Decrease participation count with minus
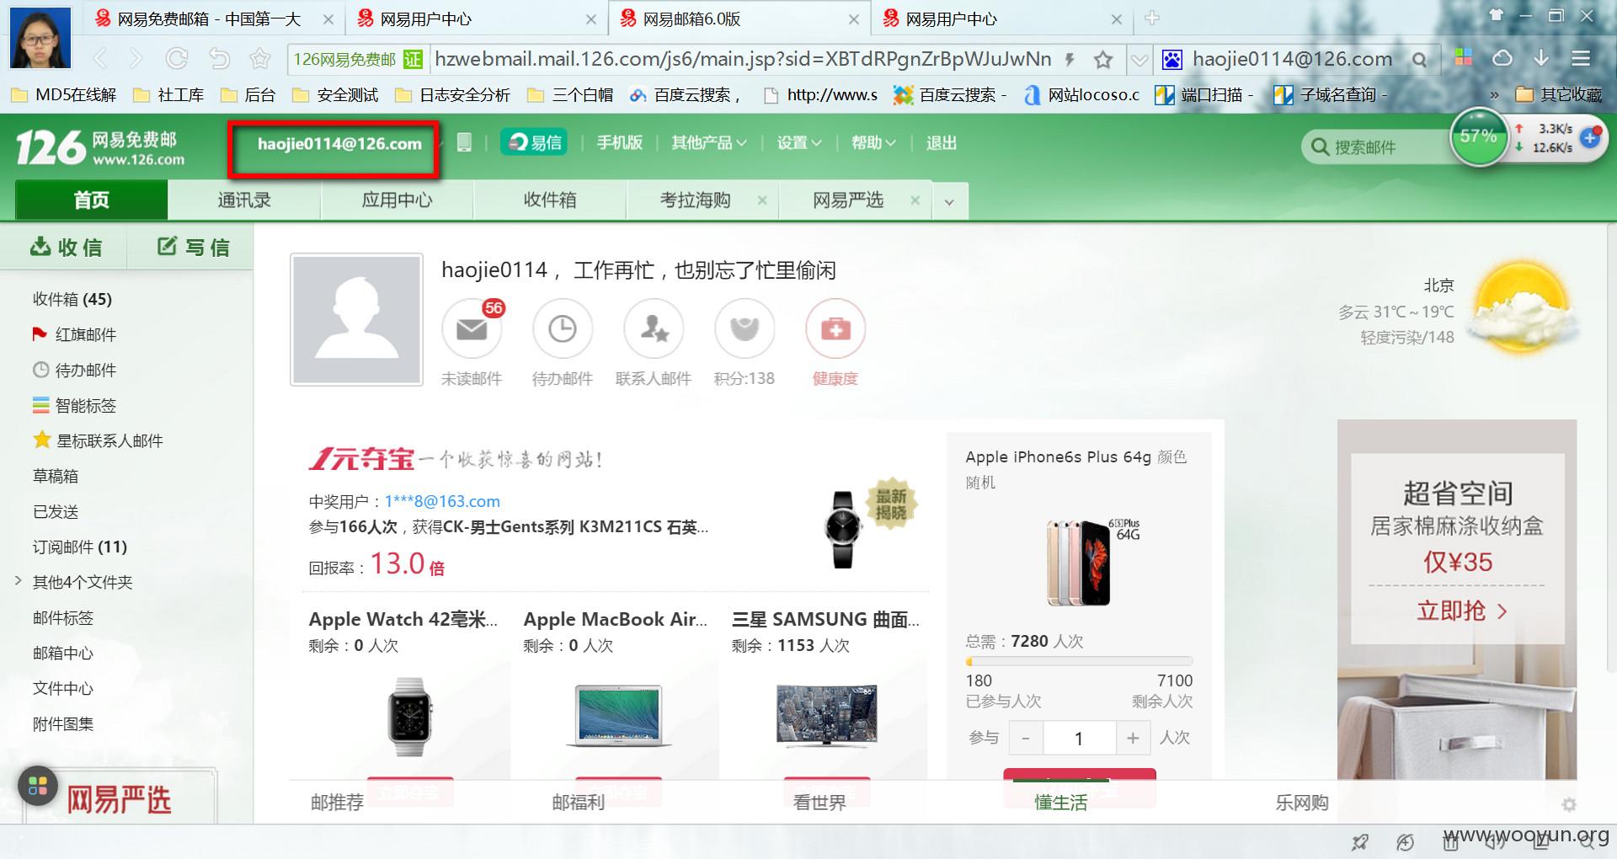The image size is (1617, 859). (x=1025, y=739)
